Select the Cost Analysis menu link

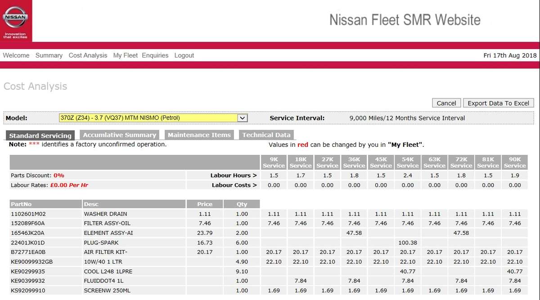click(88, 55)
